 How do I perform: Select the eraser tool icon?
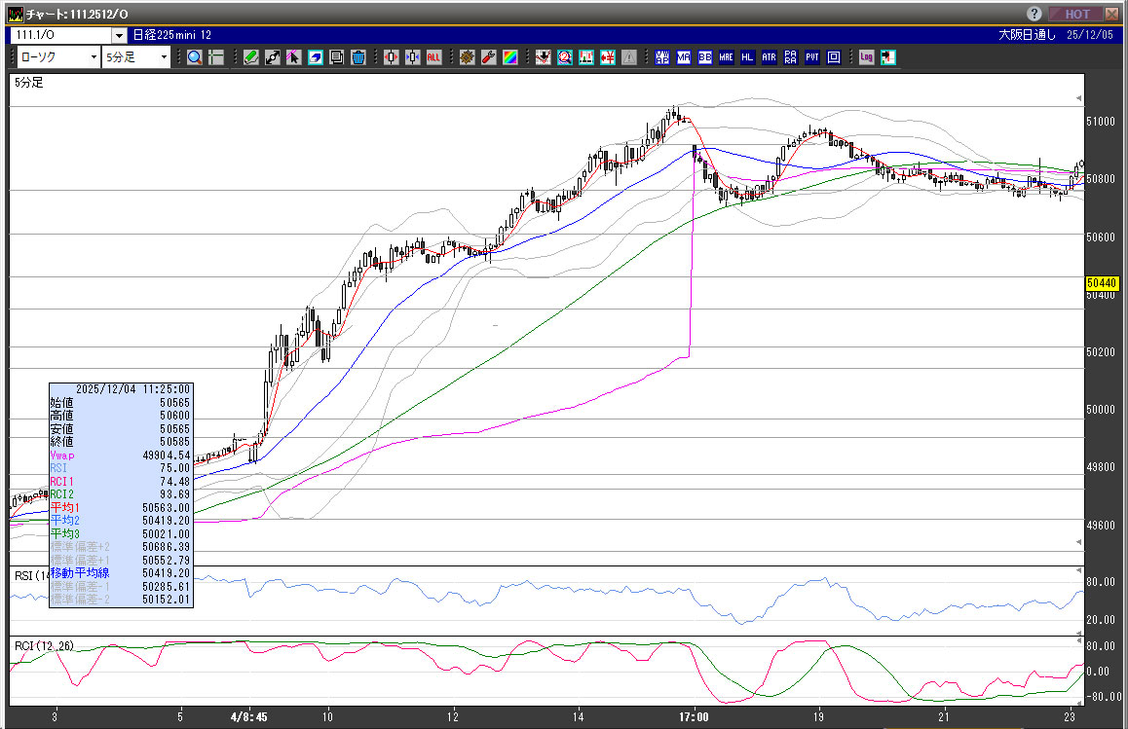point(315,57)
